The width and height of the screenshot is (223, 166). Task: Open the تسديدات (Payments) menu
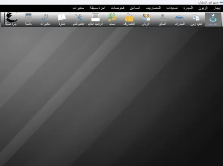click(x=172, y=8)
